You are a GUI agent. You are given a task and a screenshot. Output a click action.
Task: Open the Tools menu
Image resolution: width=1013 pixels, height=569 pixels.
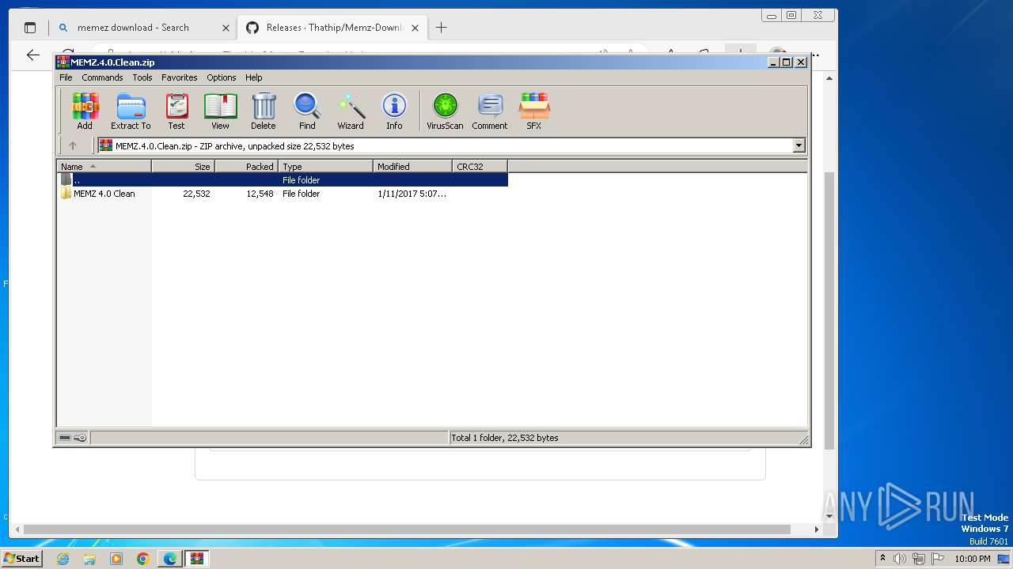[142, 77]
